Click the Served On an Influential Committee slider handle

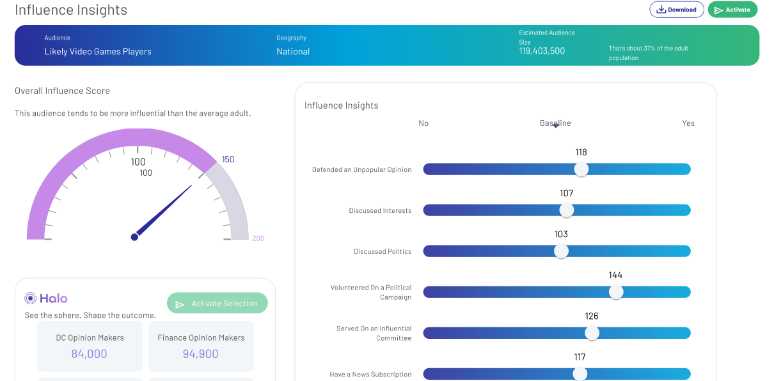coord(592,333)
